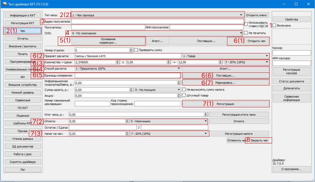The height and width of the screenshot is (182, 315).
Task: Enable the Включено checkbox
Action: [x=274, y=25]
